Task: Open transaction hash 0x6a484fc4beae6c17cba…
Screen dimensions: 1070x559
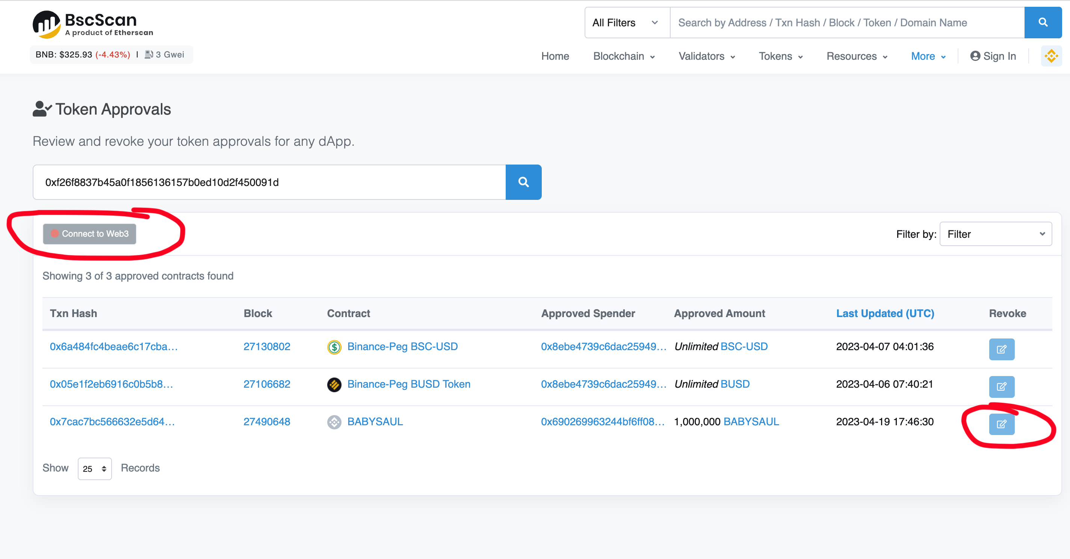Action: point(114,346)
